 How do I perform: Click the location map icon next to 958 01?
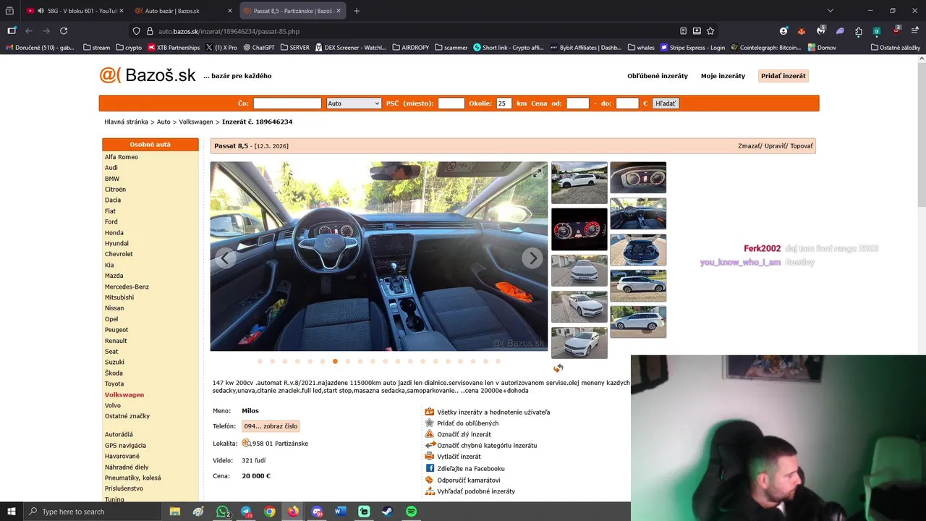tap(247, 443)
